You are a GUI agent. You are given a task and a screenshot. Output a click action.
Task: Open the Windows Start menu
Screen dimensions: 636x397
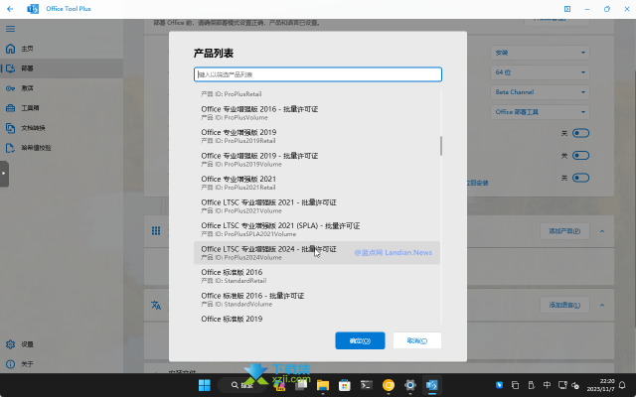pos(205,385)
